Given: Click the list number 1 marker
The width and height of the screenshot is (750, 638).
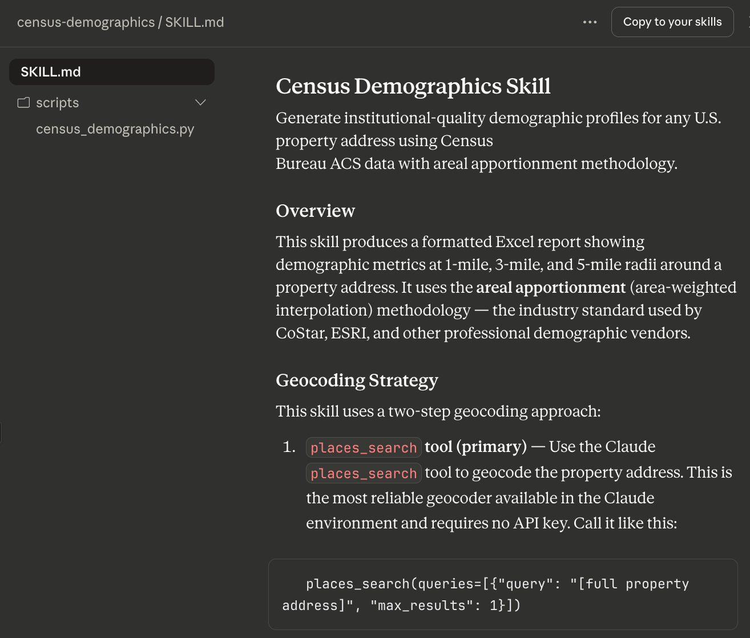Looking at the screenshot, I should (x=289, y=447).
